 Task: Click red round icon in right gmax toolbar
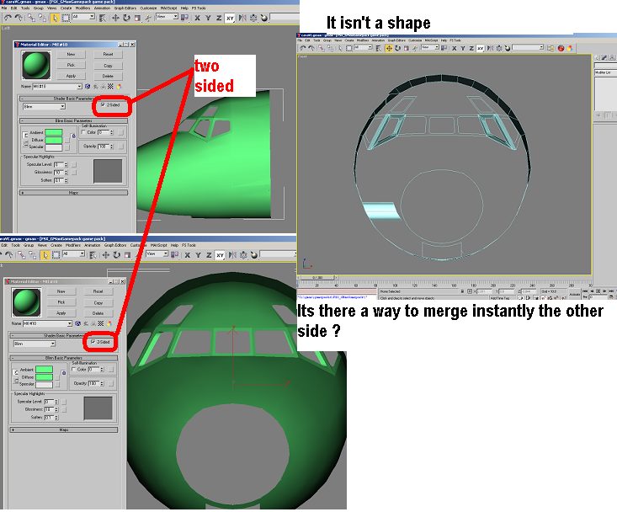(561, 48)
